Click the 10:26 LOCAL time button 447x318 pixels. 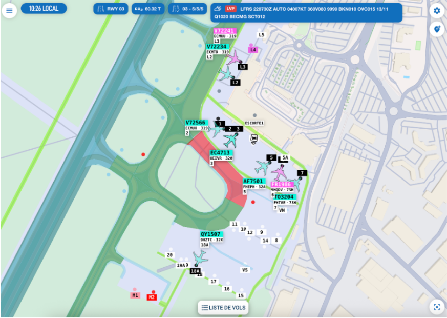pyautogui.click(x=44, y=9)
